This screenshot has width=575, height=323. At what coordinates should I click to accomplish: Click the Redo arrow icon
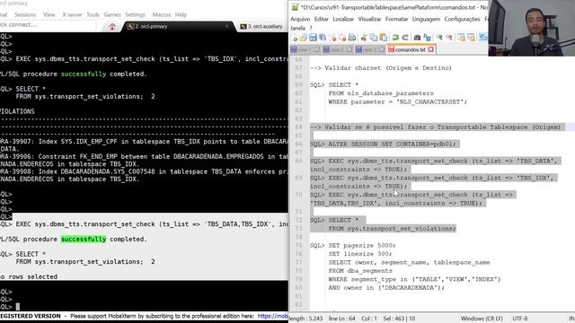tap(405, 38)
